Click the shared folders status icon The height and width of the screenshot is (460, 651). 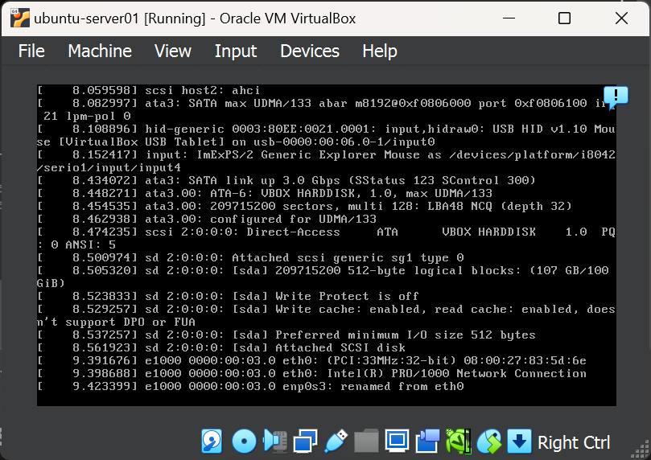(366, 441)
